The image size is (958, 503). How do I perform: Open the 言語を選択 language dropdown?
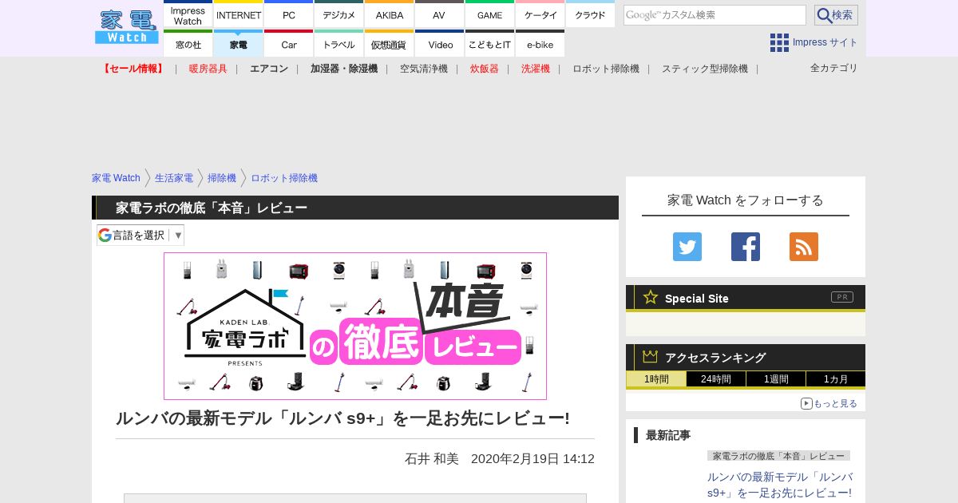141,235
